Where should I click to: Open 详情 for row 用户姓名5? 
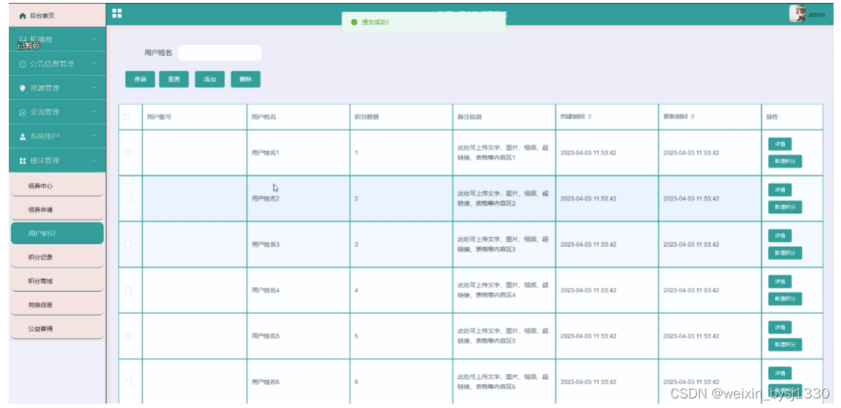coord(780,328)
